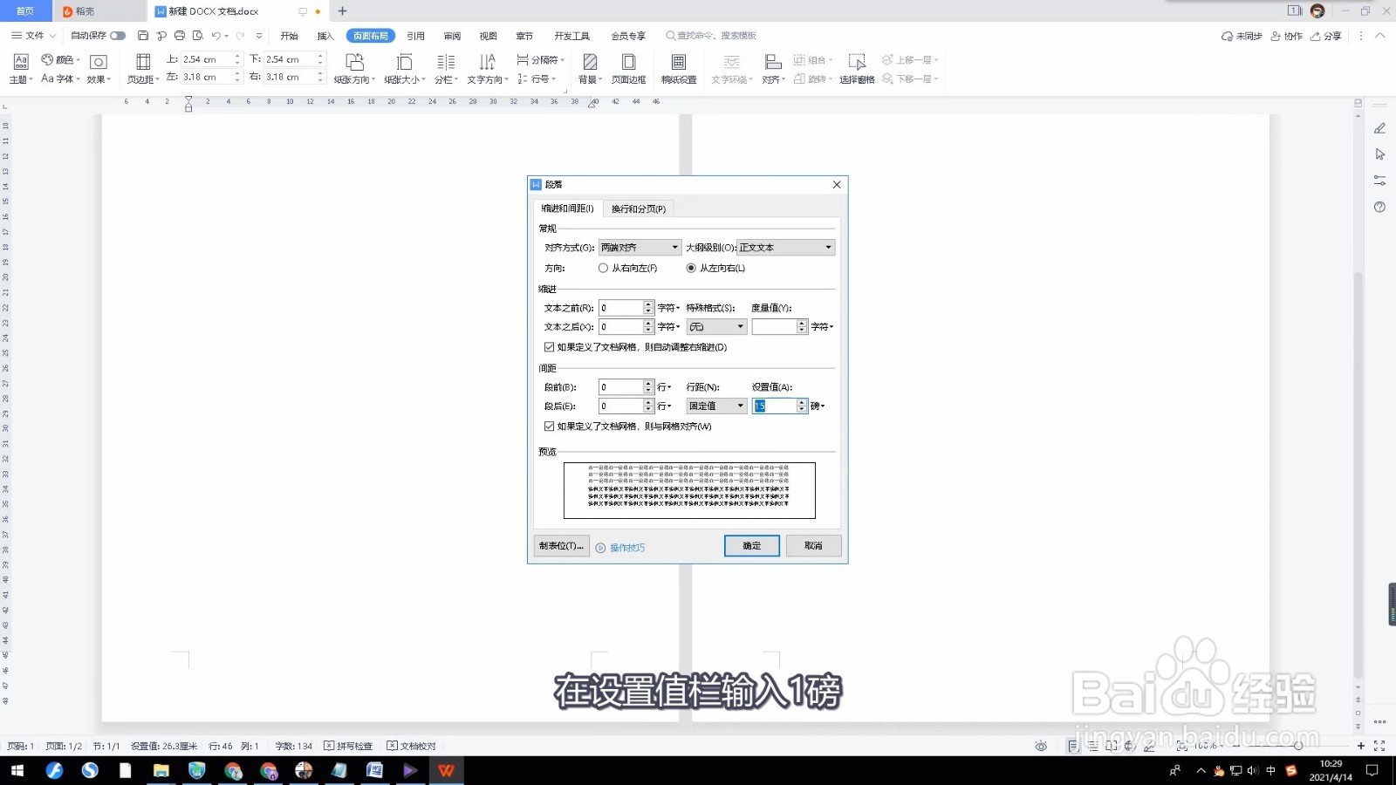Click the paper orientation (纸张方向) icon

(354, 62)
